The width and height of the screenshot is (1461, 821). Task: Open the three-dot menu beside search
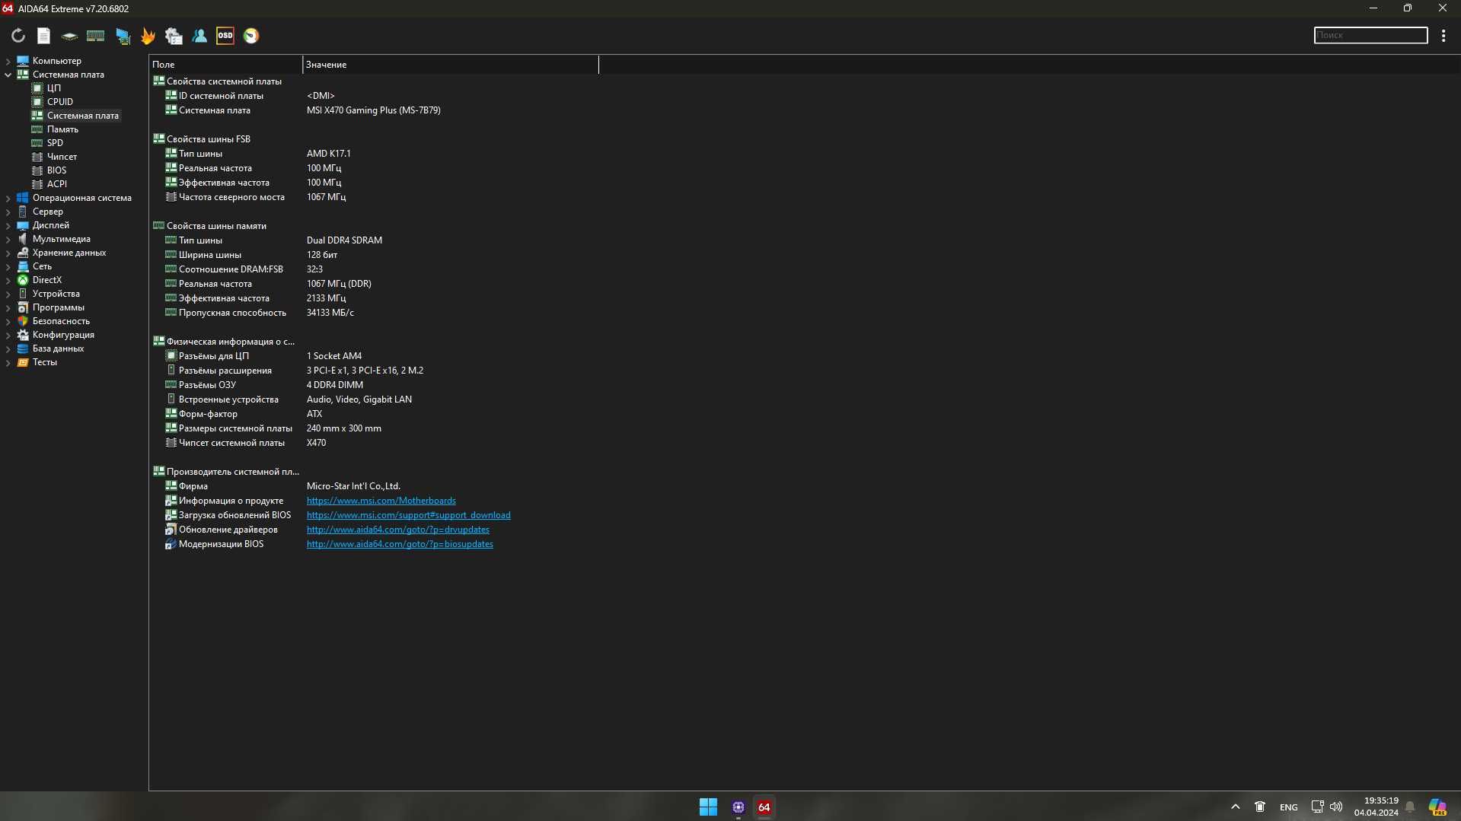(x=1443, y=36)
